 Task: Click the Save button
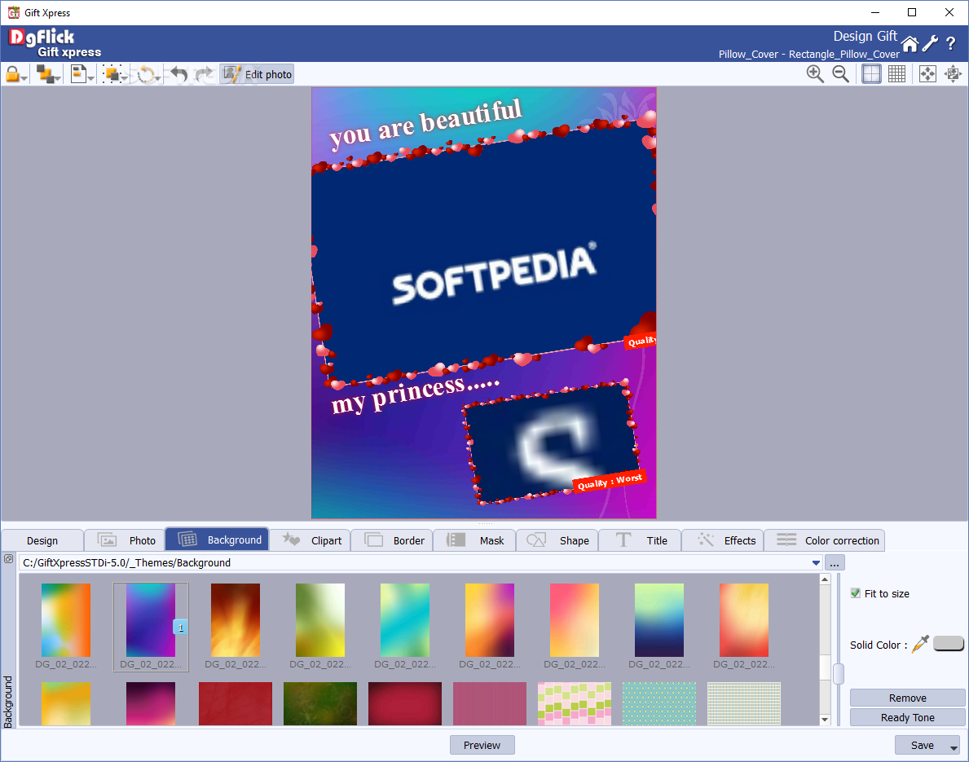[922, 746]
